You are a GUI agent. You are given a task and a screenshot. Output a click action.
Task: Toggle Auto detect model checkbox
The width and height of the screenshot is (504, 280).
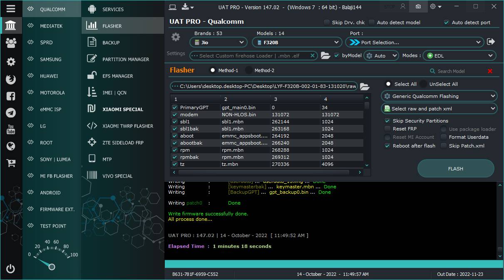tap(372, 22)
